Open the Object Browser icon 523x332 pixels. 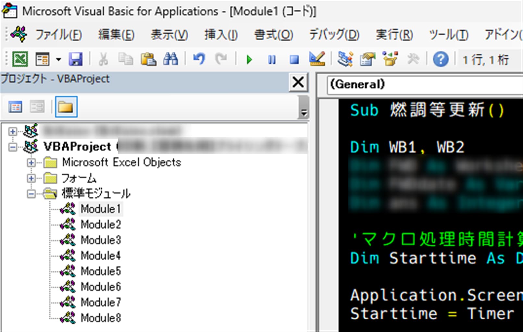390,59
